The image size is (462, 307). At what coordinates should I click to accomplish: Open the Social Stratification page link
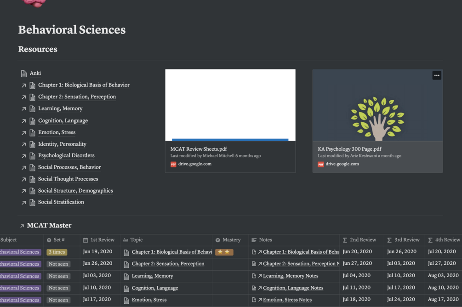(61, 202)
